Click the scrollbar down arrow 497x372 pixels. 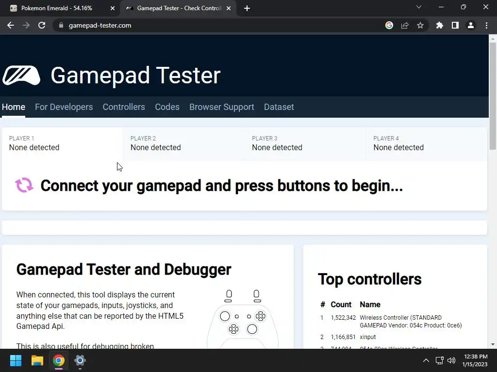pos(493,344)
